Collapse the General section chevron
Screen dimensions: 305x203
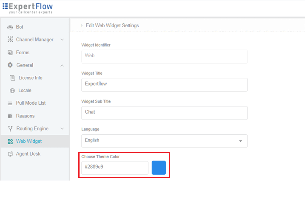[x=62, y=65]
